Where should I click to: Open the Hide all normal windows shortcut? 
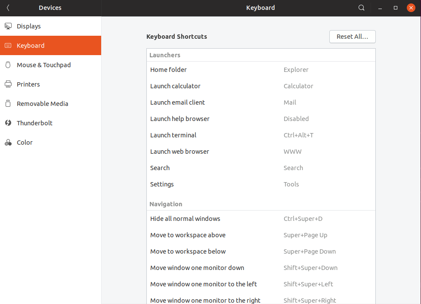click(x=260, y=219)
